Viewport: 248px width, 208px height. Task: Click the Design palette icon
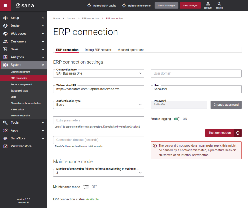(x=6, y=26)
